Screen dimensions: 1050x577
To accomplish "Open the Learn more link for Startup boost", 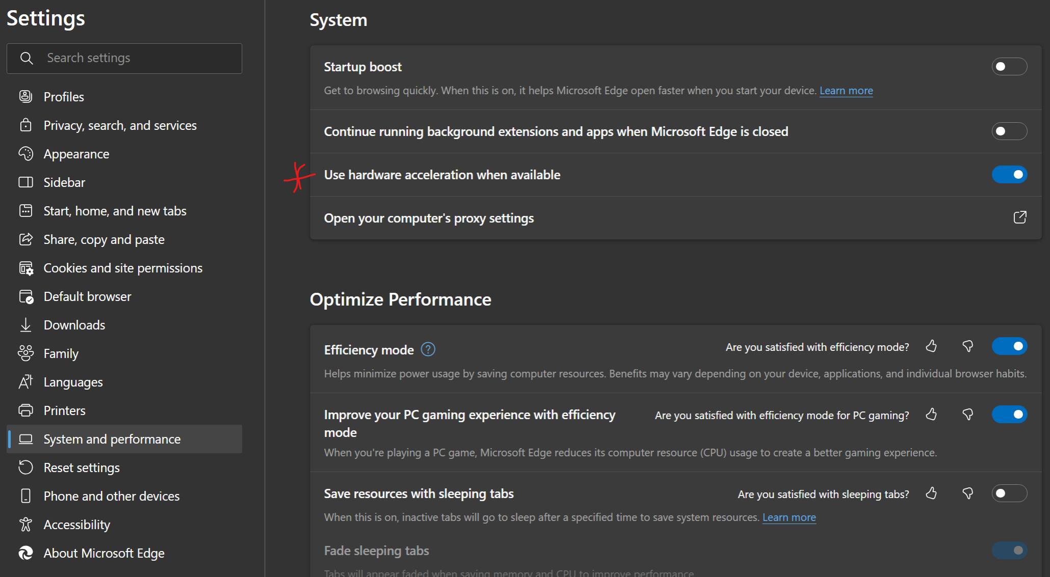I will point(846,90).
